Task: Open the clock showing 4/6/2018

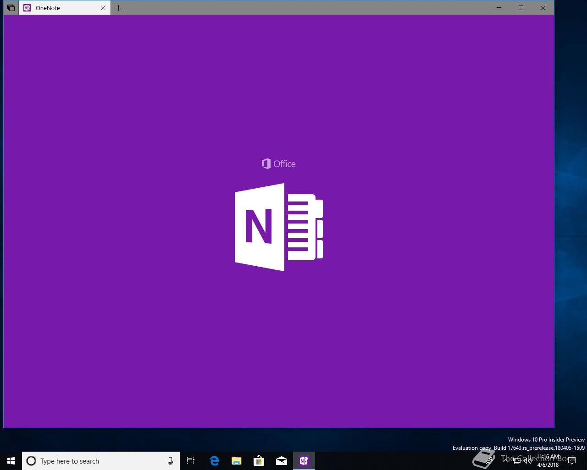Action: click(548, 461)
